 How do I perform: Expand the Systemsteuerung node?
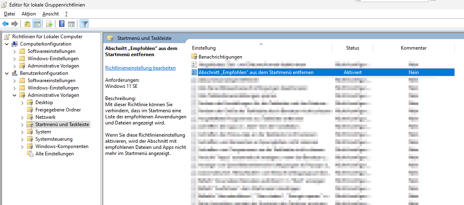click(22, 139)
